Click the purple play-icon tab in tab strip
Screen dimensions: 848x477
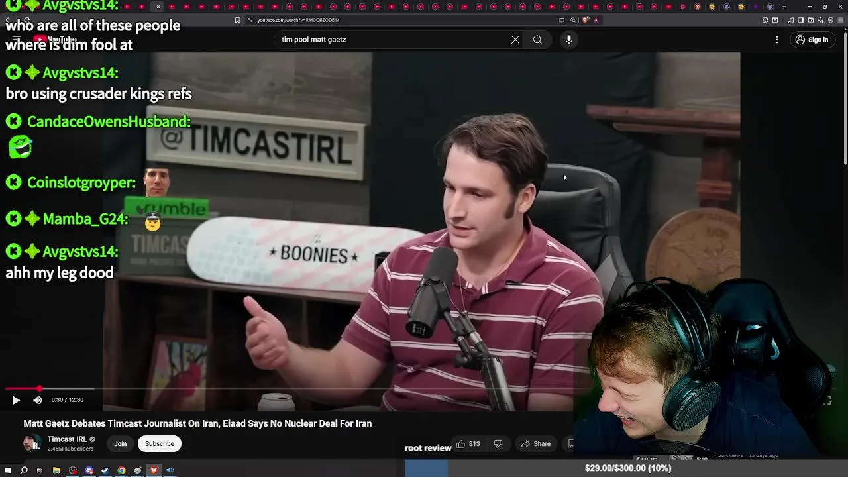coord(756,7)
